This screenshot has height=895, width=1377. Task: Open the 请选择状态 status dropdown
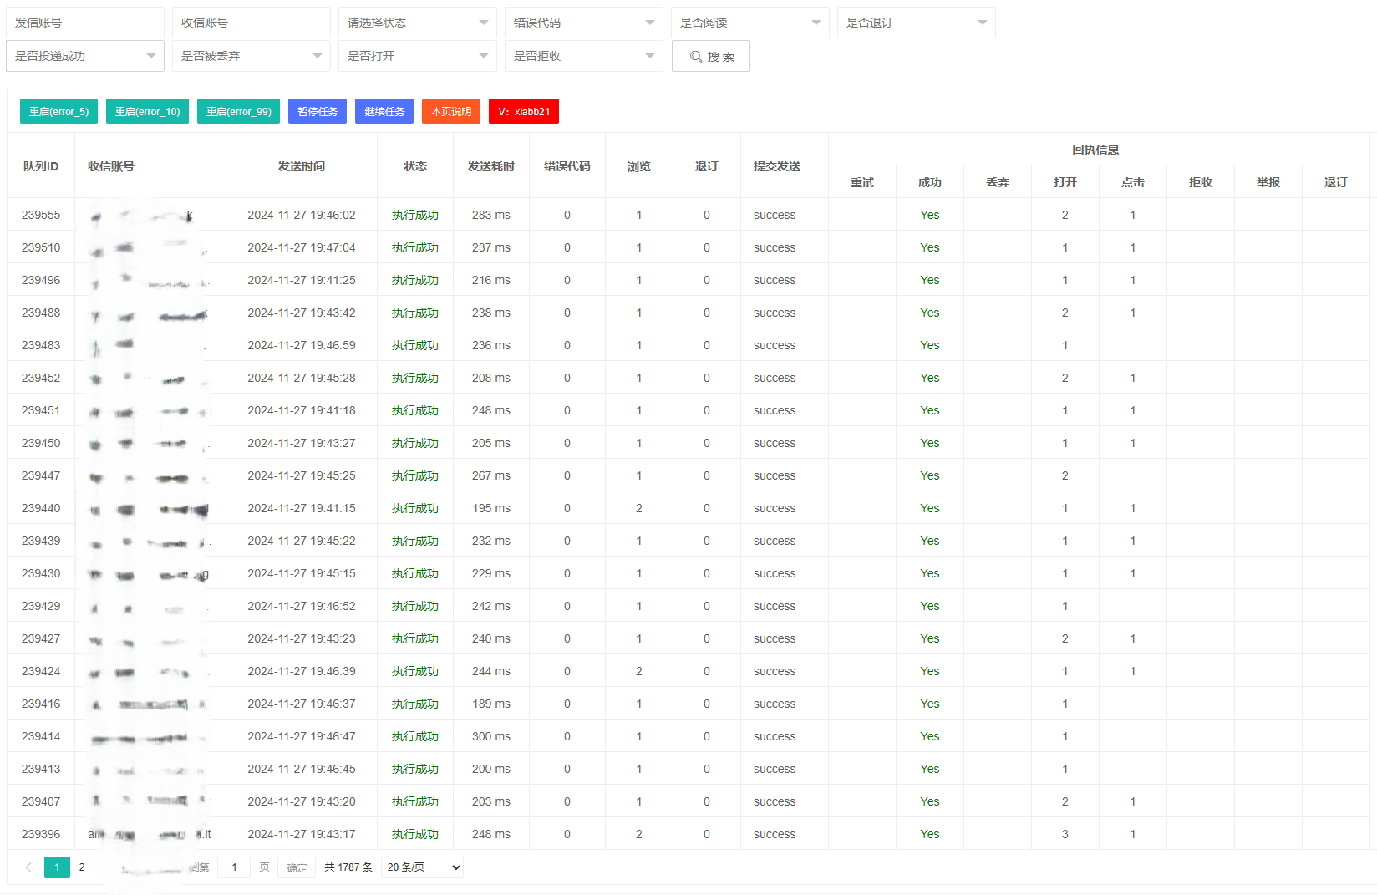click(418, 23)
